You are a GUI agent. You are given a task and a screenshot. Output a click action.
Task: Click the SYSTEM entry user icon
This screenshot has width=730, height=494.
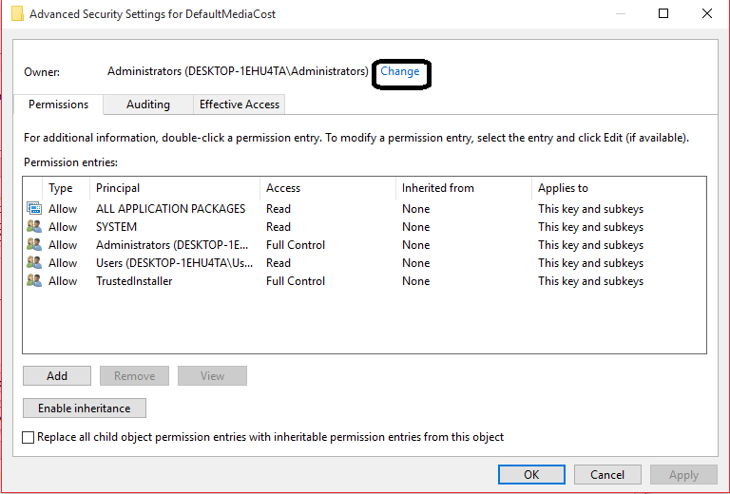click(34, 227)
